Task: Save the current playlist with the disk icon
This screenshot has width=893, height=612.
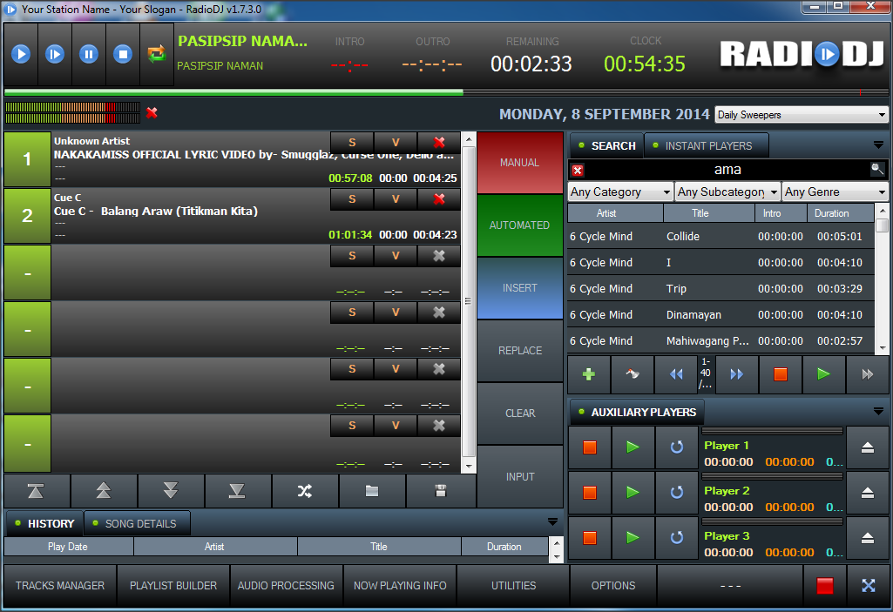Action: [440, 491]
